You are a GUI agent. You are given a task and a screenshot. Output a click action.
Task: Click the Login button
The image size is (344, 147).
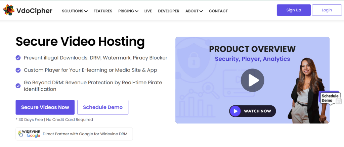coord(327,10)
